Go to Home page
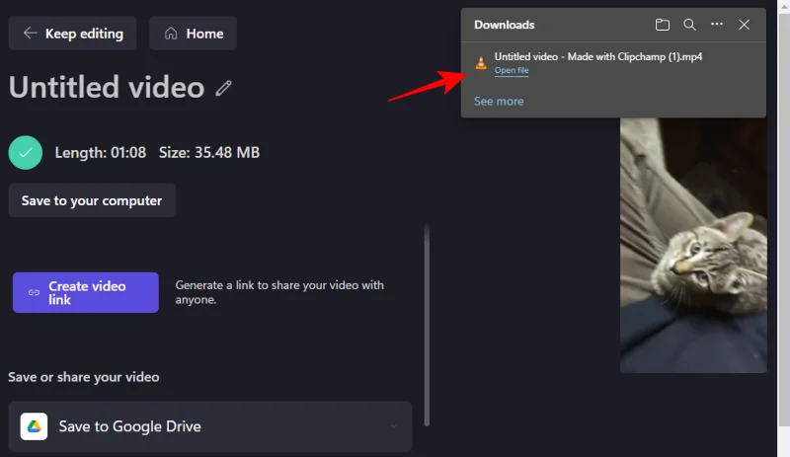Viewport: 790px width, 457px height. click(x=193, y=34)
